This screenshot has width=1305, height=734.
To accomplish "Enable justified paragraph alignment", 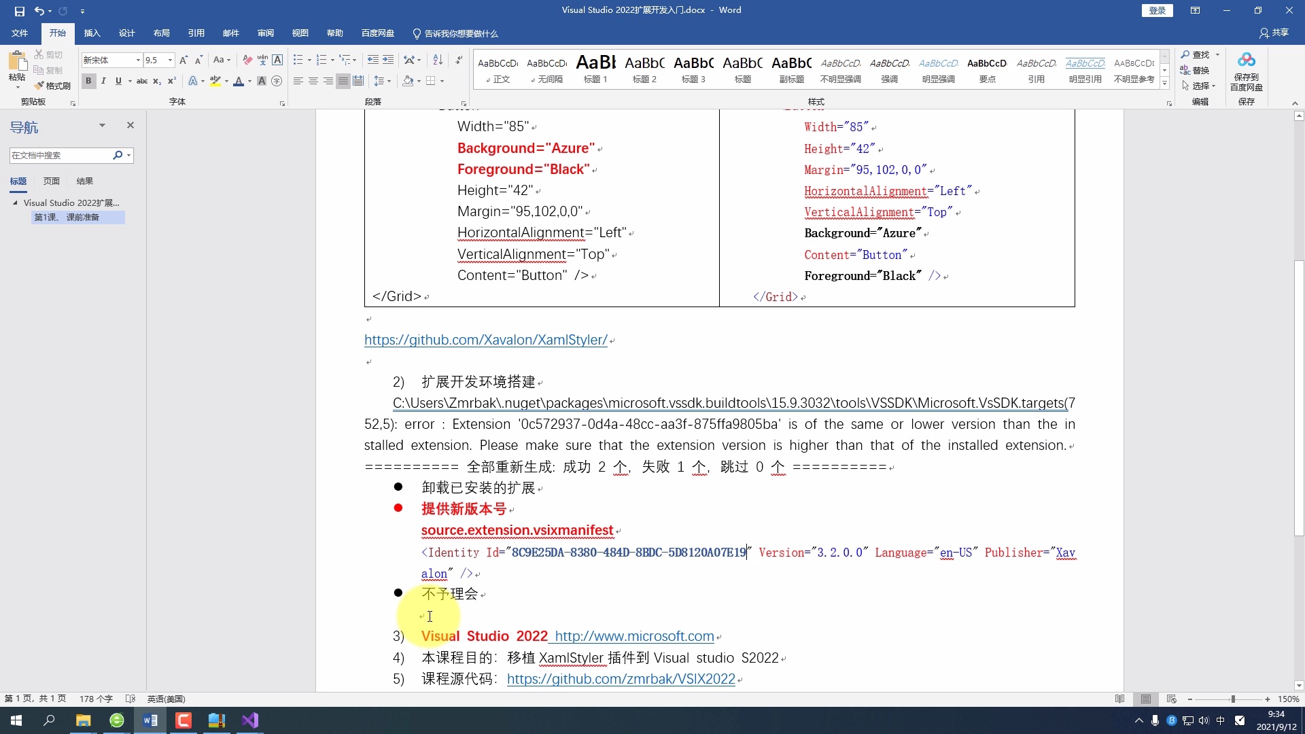I will coord(343,81).
